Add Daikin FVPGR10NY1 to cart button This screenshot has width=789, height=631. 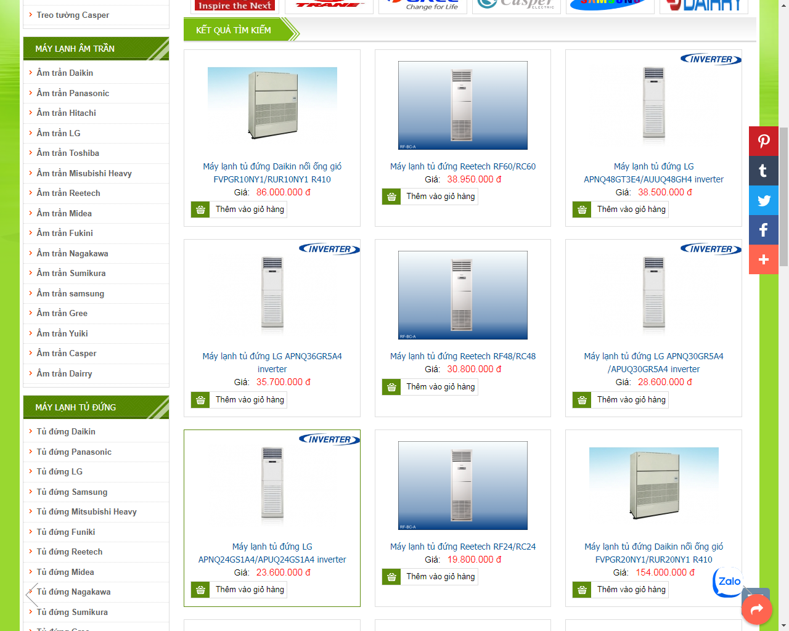(x=239, y=210)
